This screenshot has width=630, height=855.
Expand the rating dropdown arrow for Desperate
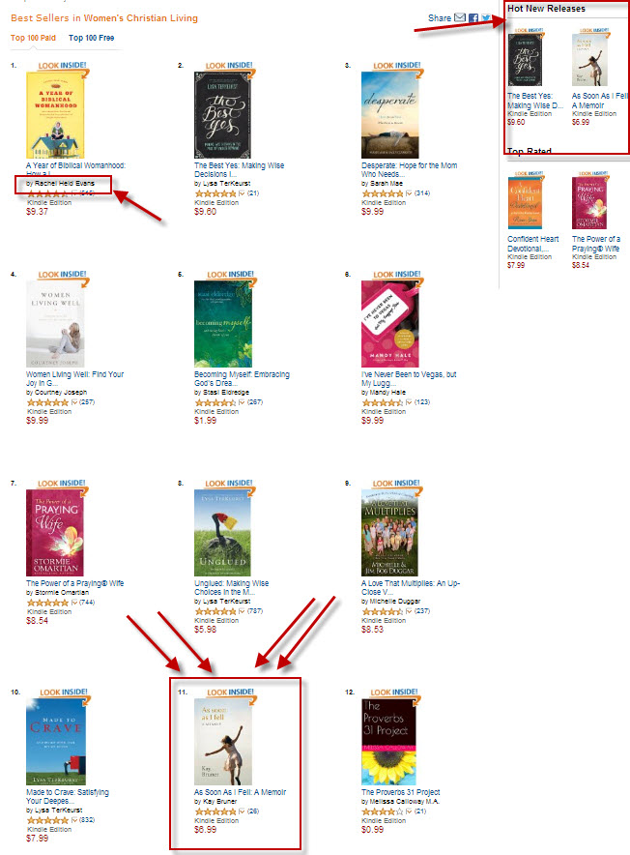pyautogui.click(x=409, y=193)
